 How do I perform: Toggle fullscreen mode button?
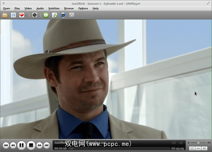[x=192, y=148]
